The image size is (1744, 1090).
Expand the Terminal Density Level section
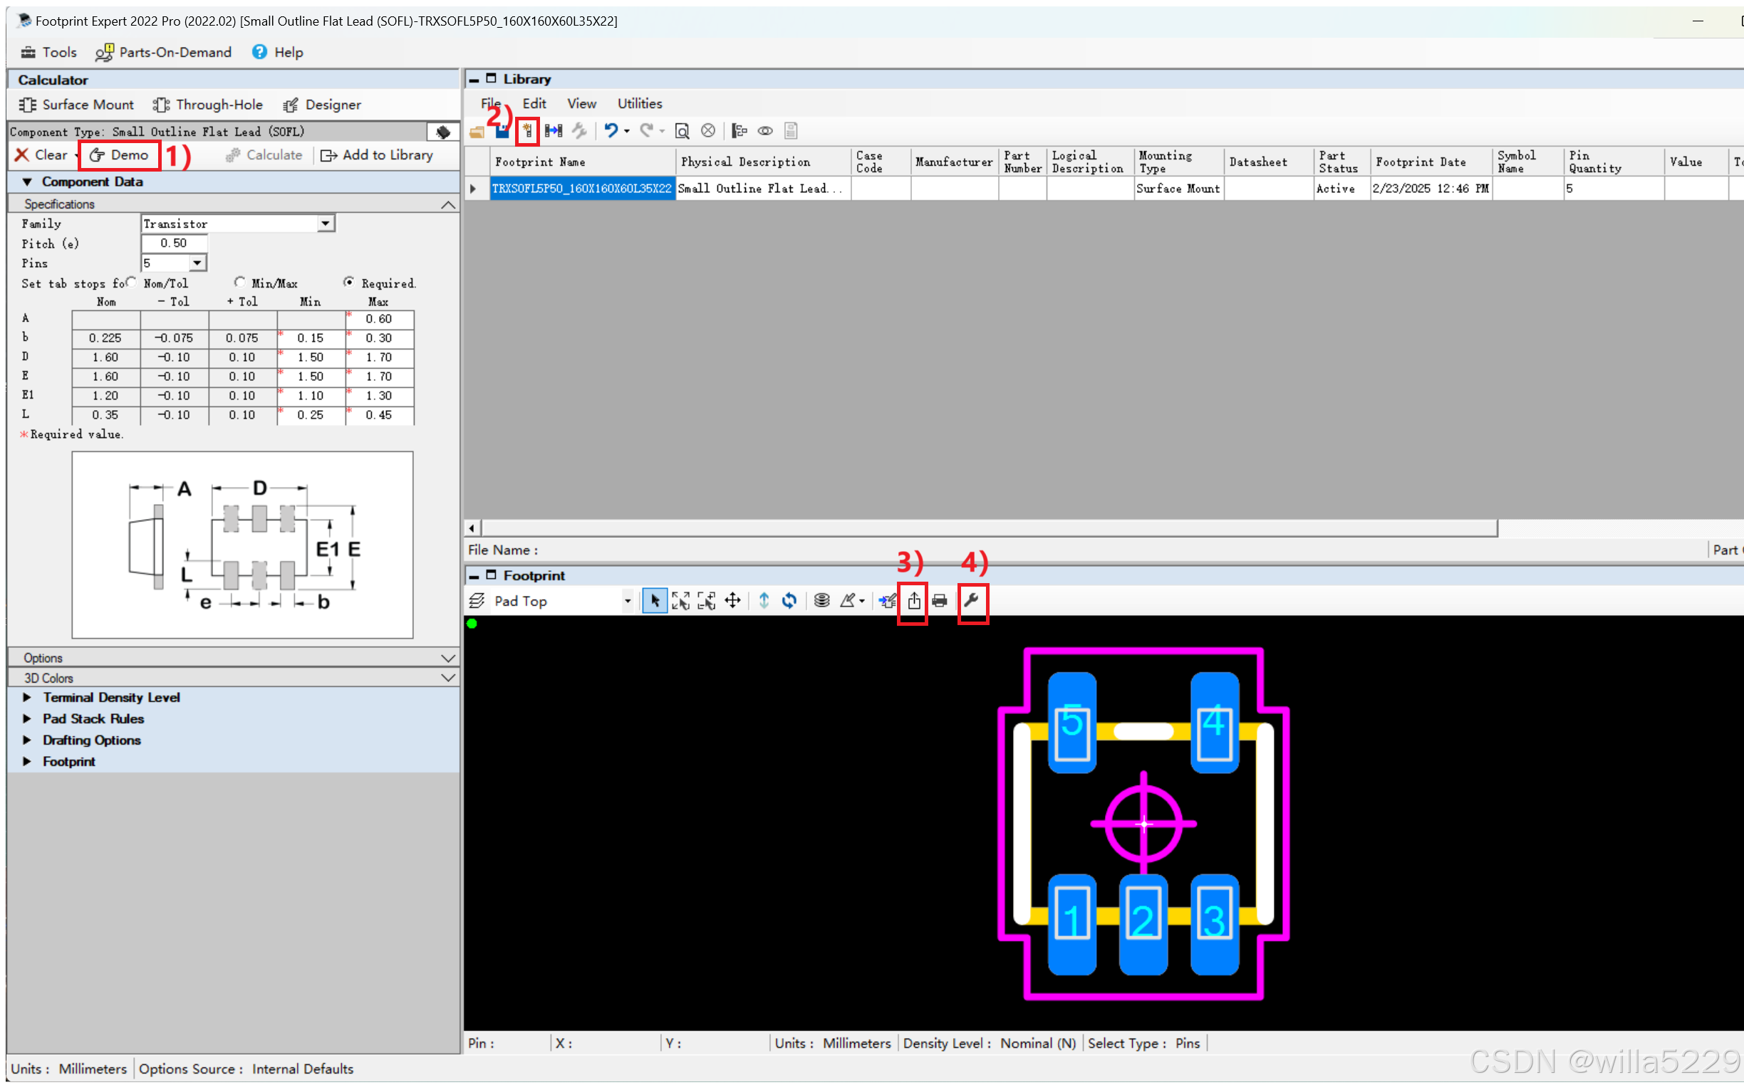[x=27, y=697]
